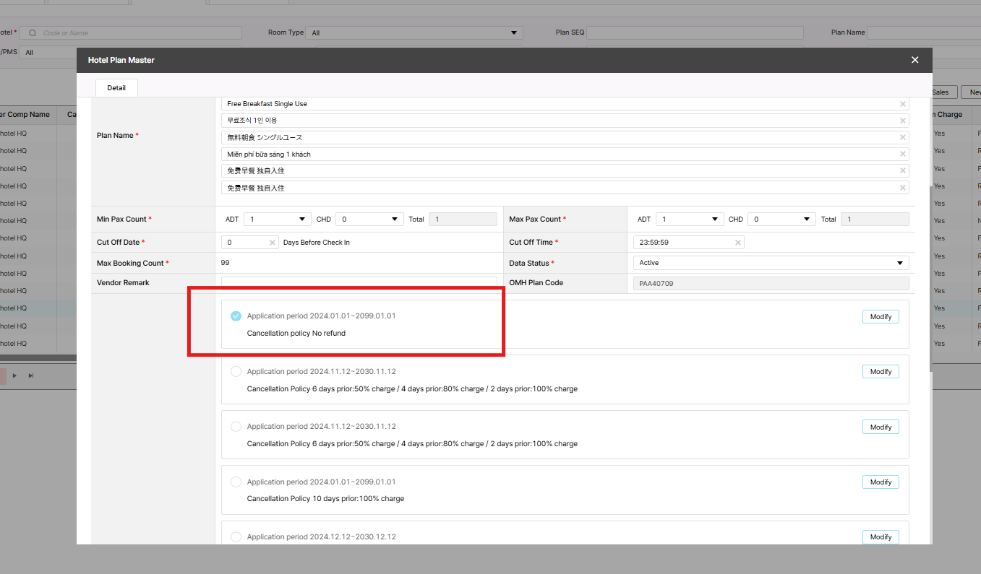The width and height of the screenshot is (981, 574).
Task: Click the search icon in hotel field
Action: (x=33, y=33)
